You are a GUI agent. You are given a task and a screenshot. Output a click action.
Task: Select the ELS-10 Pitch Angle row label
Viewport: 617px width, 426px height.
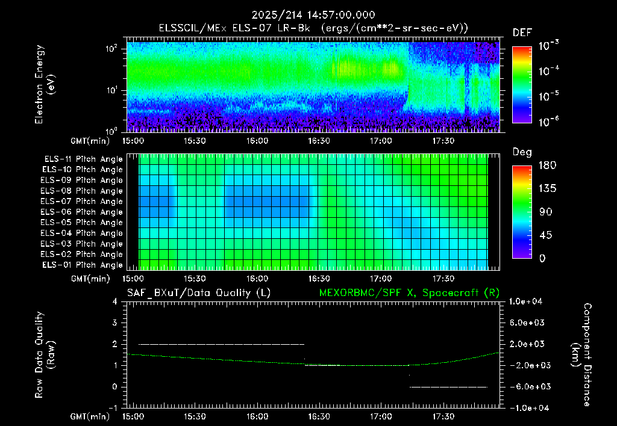83,170
